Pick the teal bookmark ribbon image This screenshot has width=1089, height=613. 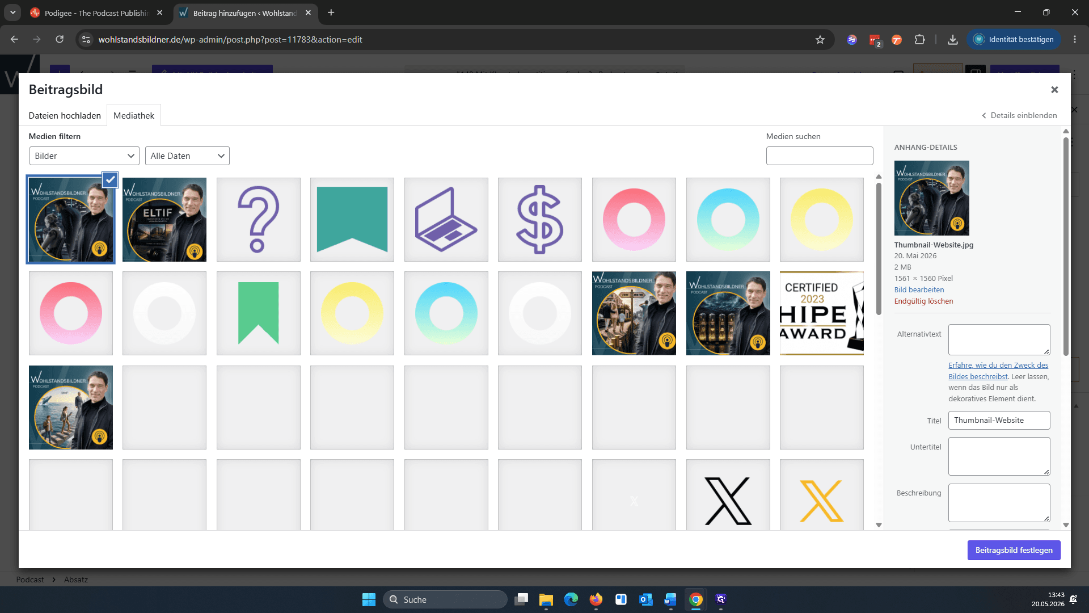pyautogui.click(x=352, y=220)
